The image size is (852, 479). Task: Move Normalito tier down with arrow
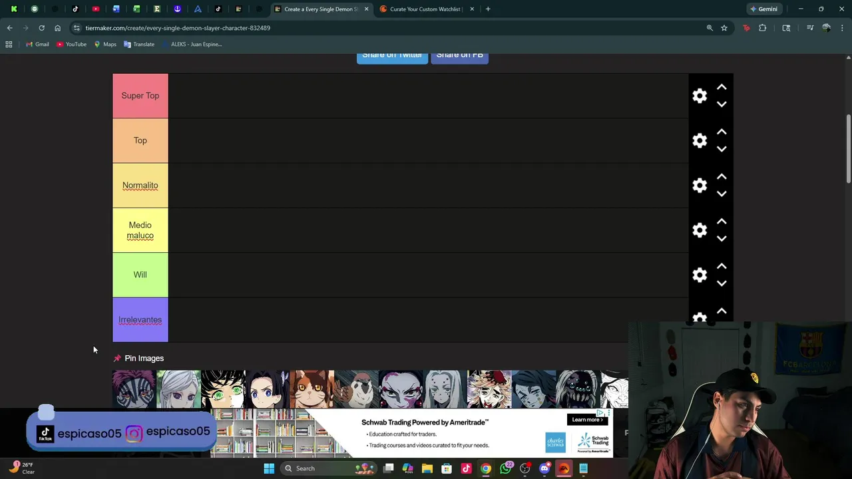coord(722,194)
